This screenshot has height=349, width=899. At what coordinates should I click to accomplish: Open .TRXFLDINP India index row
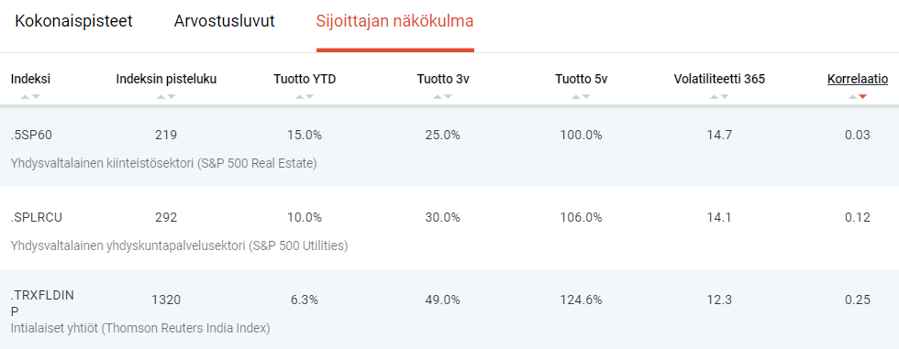[x=449, y=309]
